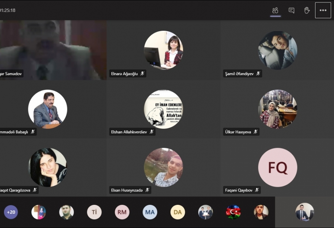Open the meeting chat

(291, 10)
